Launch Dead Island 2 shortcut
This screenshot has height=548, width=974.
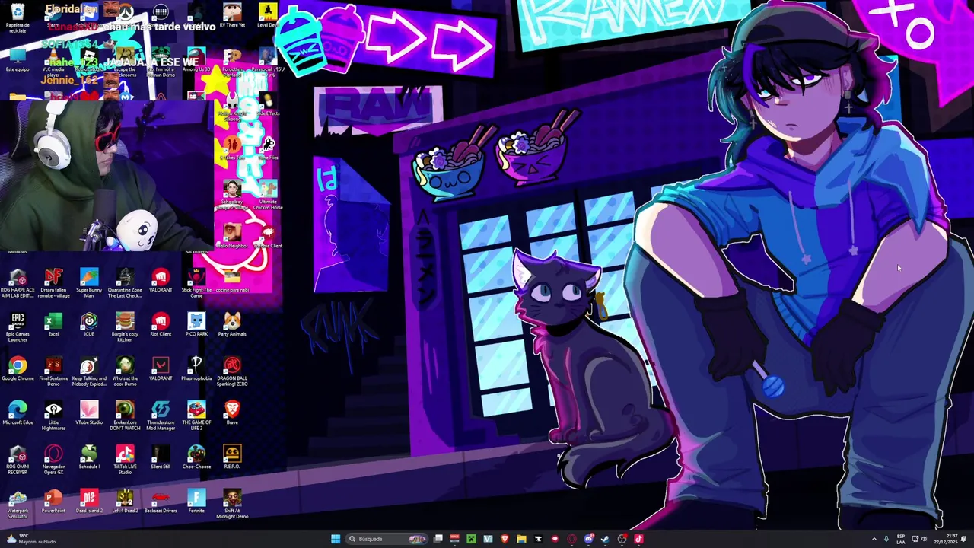[89, 502]
